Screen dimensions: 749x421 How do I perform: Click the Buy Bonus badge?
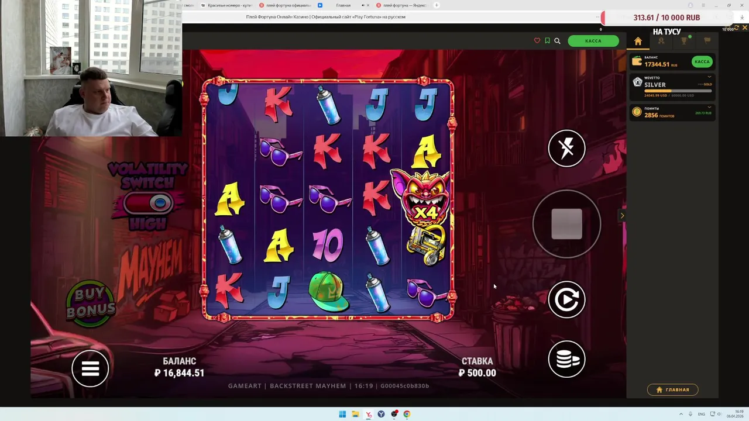coord(91,303)
